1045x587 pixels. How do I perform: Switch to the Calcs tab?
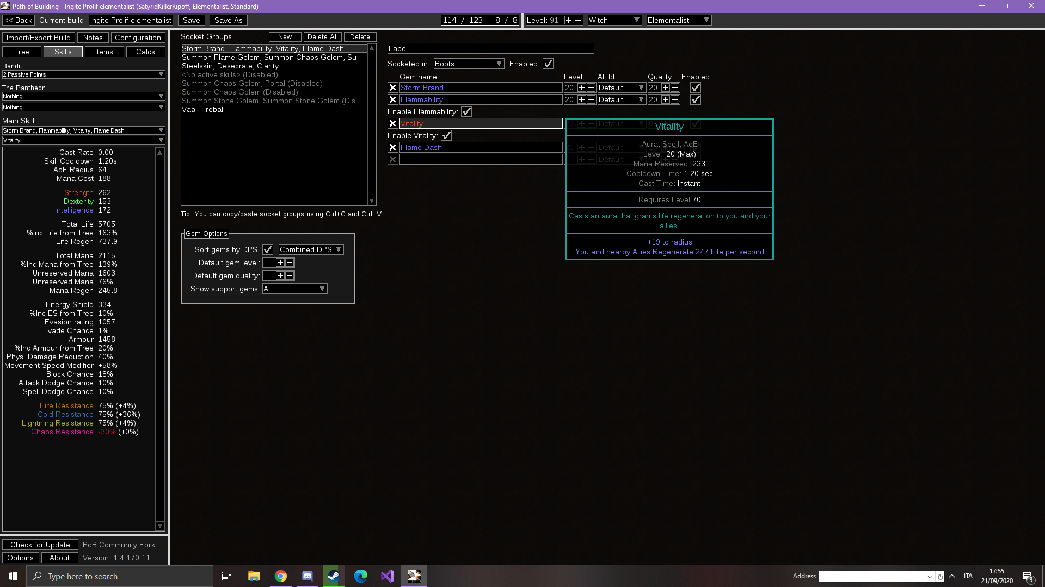pyautogui.click(x=145, y=52)
